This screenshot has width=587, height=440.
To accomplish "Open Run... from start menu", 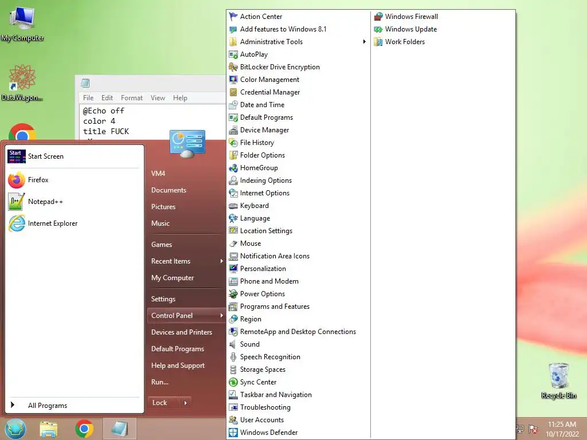I will (160, 382).
